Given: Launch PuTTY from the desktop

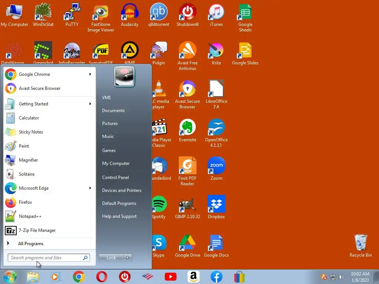Looking at the screenshot, I should tap(72, 15).
